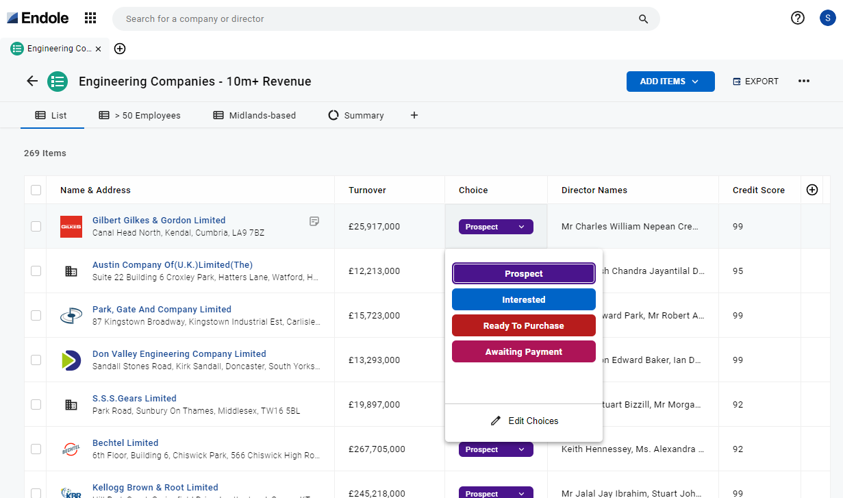The width and height of the screenshot is (843, 498).
Task: Open Bechtel Limited Prospect choice dropdown
Action: pyautogui.click(x=496, y=449)
